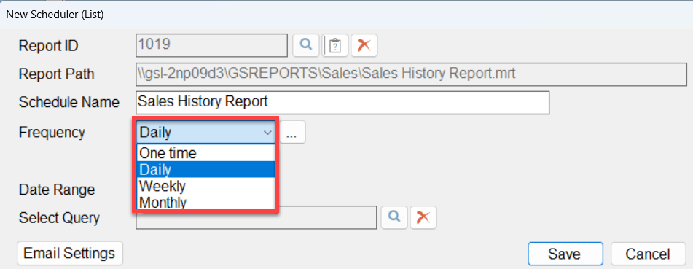Cancel the scheduler dialog
Screen dimensions: 693x269
(648, 254)
